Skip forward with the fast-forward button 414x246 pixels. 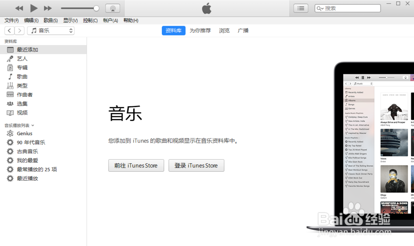[48, 8]
